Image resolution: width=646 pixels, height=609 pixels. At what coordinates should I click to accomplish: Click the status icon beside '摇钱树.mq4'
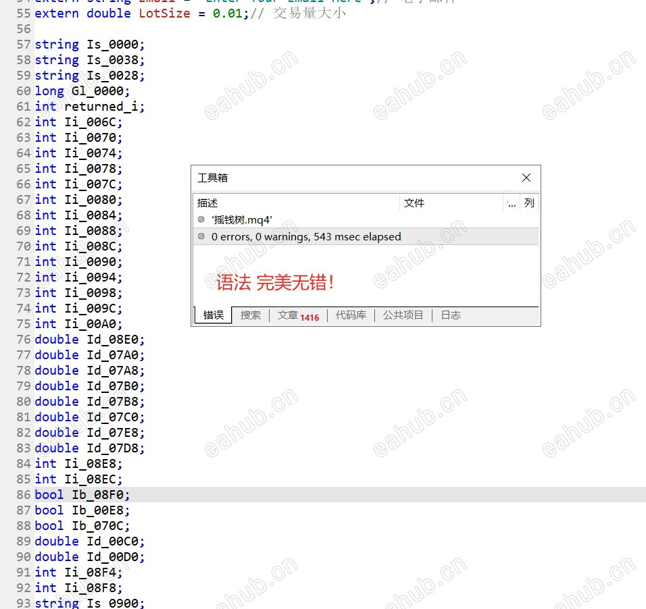pyautogui.click(x=201, y=219)
